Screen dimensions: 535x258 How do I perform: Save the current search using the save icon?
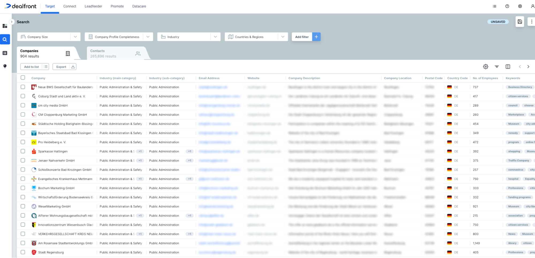coord(520,22)
